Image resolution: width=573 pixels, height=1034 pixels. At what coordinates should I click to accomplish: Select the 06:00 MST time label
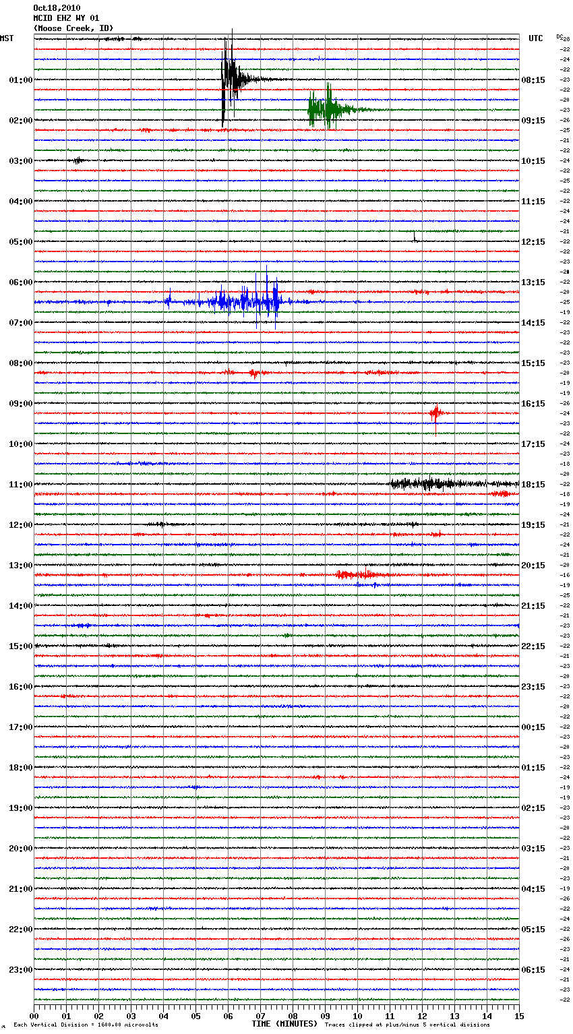(x=20, y=282)
